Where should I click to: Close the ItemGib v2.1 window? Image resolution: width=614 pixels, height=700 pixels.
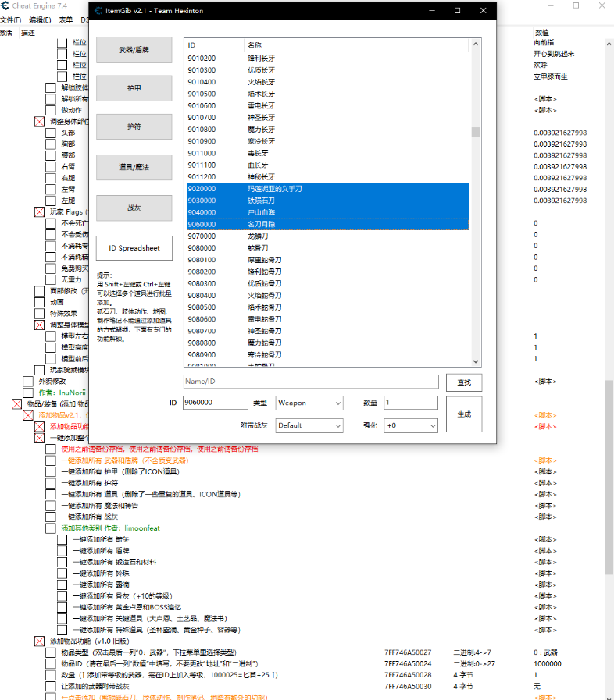pyautogui.click(x=483, y=11)
